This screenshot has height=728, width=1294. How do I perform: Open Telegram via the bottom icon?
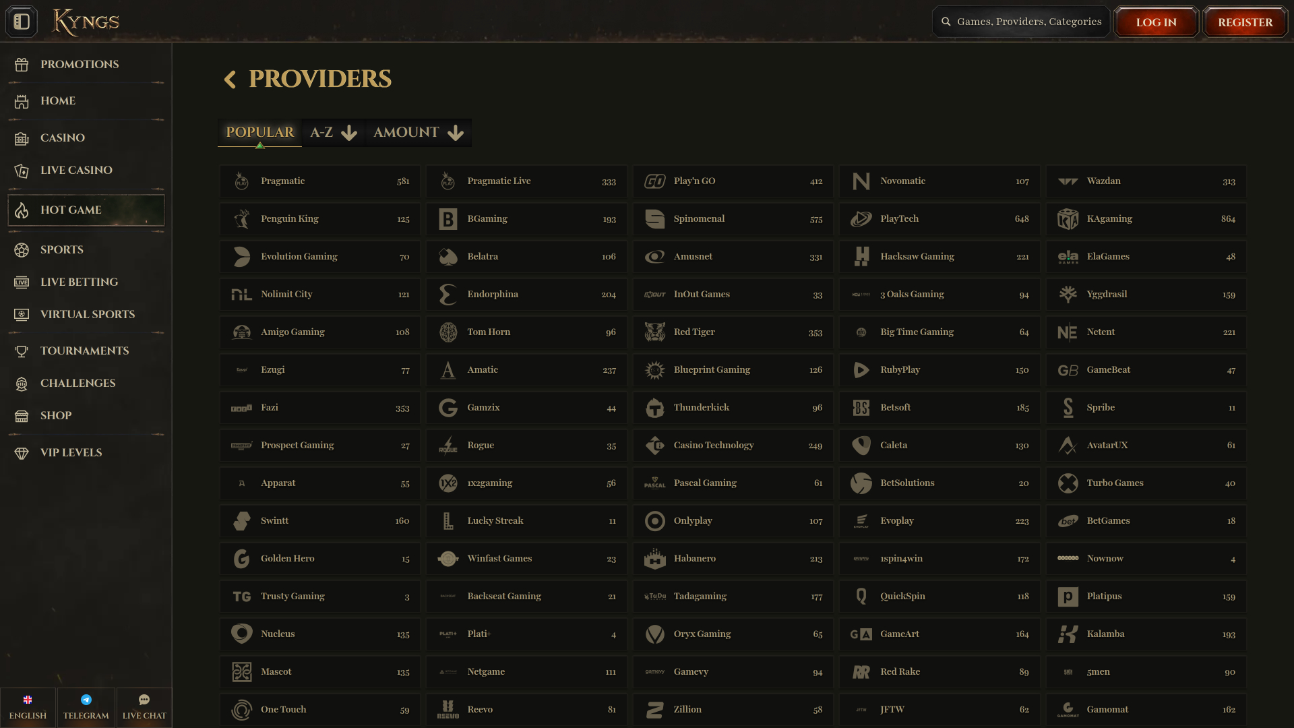pos(86,700)
